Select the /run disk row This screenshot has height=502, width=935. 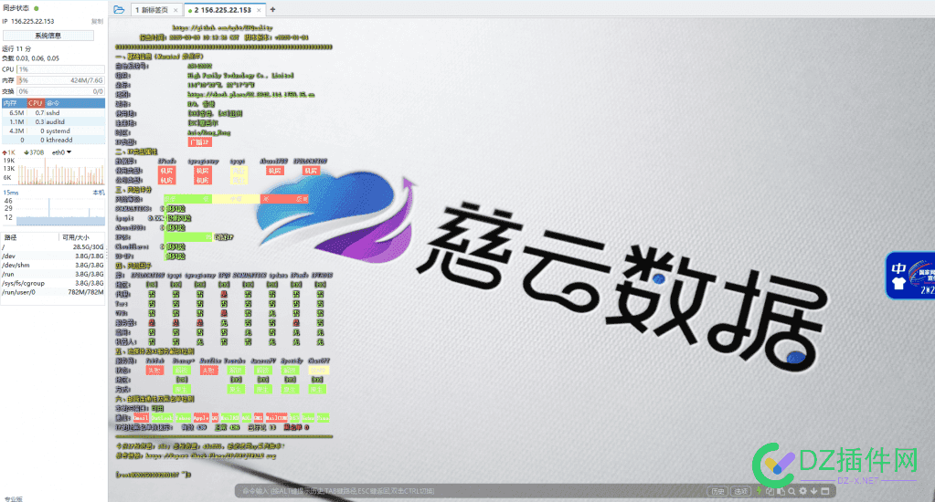[x=53, y=274]
